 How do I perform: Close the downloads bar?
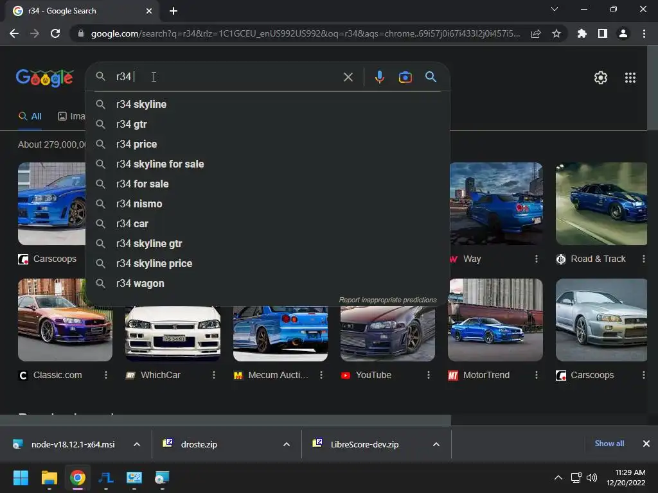pyautogui.click(x=646, y=444)
